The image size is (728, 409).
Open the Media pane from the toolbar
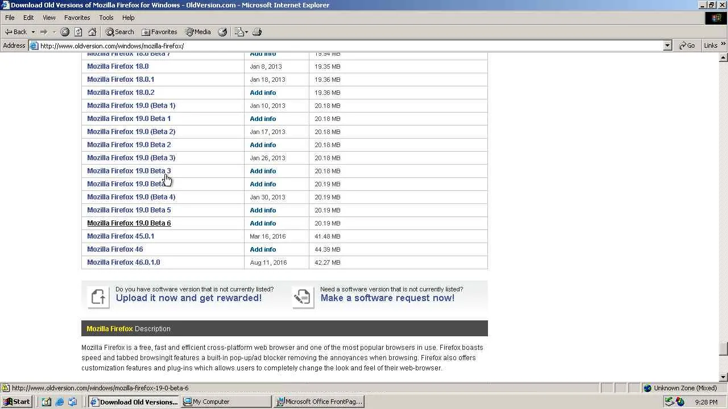[198, 32]
